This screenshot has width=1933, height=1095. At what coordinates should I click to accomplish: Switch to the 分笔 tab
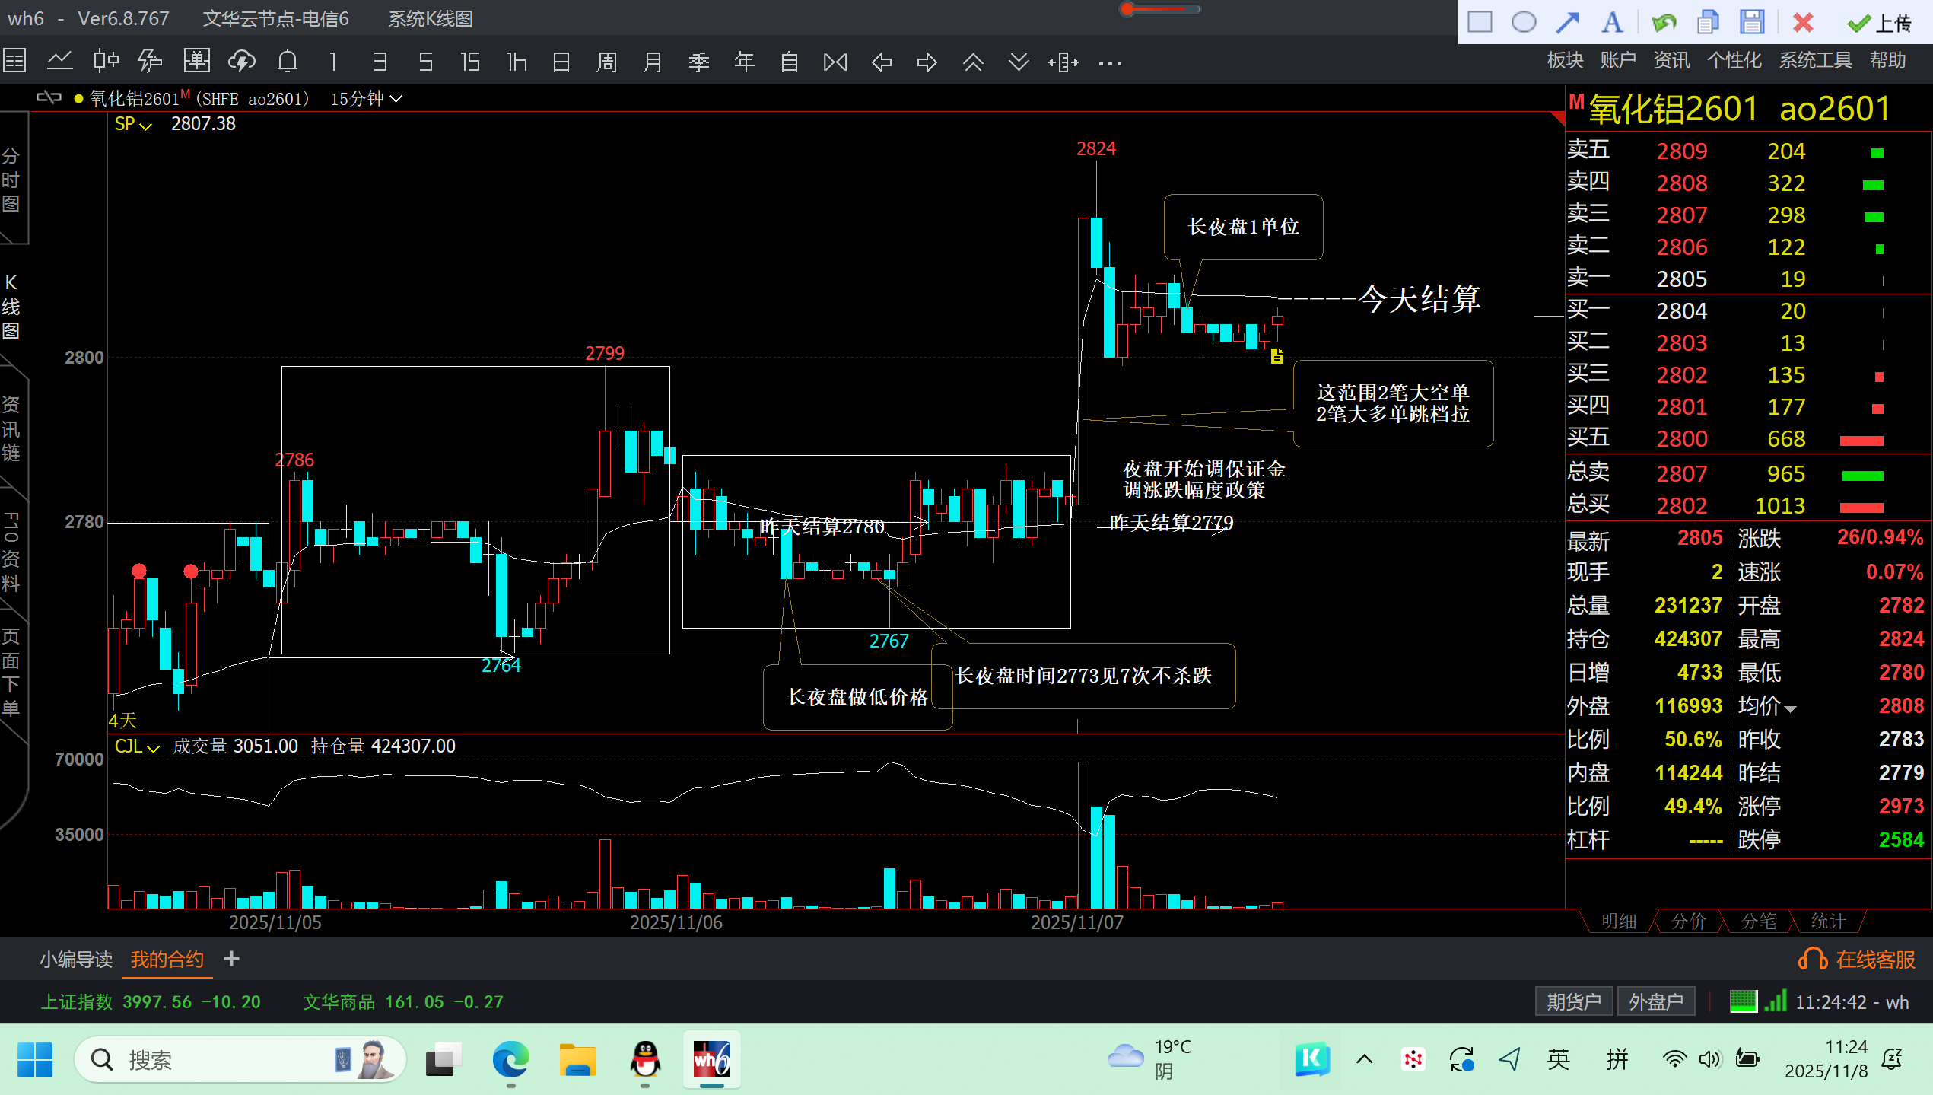[1758, 922]
